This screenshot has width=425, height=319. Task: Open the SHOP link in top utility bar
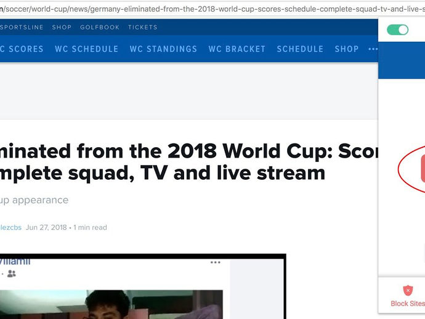click(62, 27)
